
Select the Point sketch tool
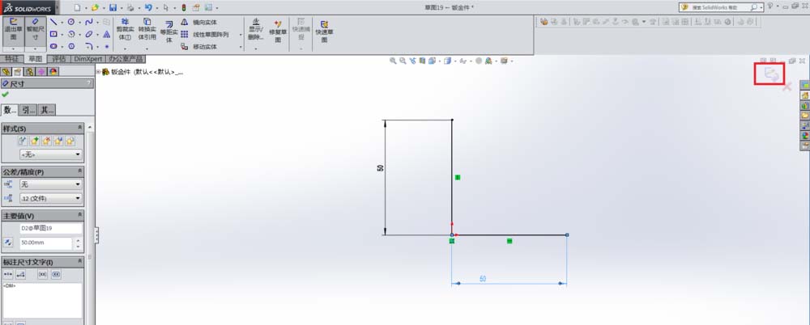[x=106, y=46]
